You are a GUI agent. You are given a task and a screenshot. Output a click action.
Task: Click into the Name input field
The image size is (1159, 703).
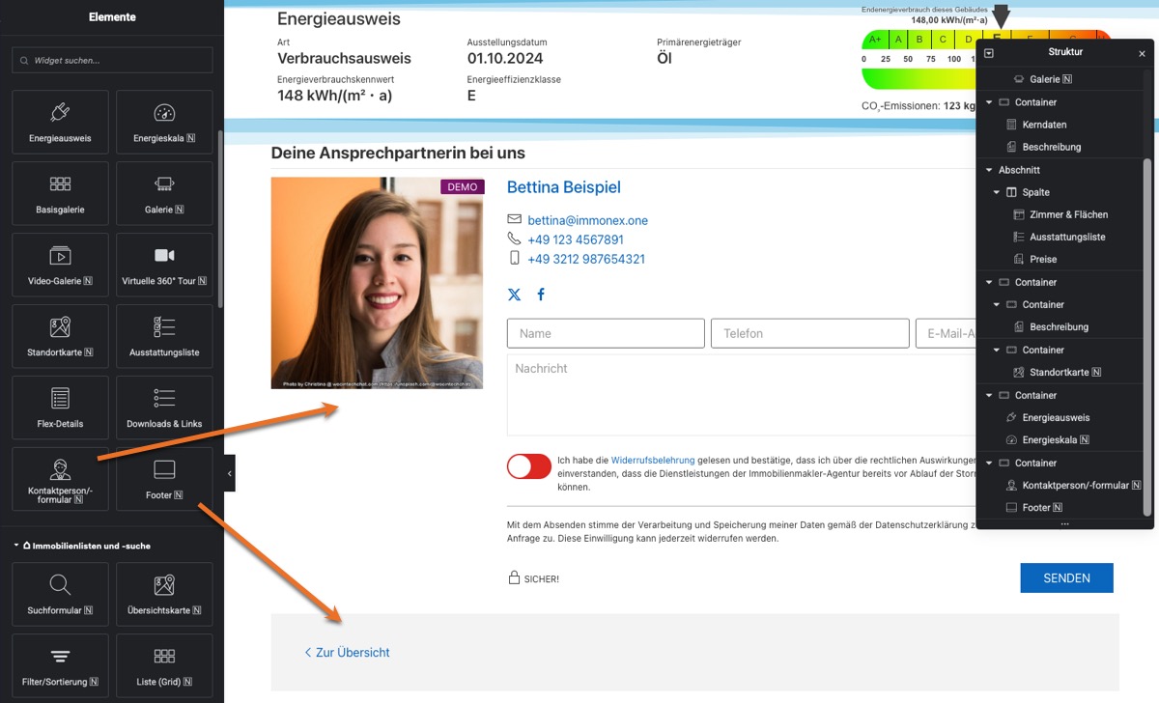(x=605, y=332)
